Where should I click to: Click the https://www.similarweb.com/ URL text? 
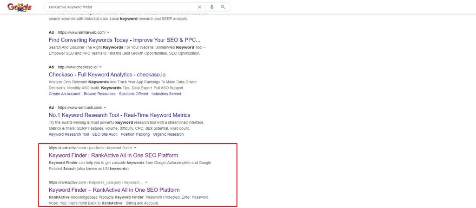[x=82, y=32]
